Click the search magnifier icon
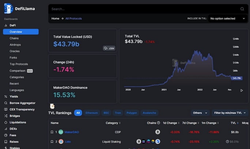The height and width of the screenshot is (149, 250). pos(242,9)
